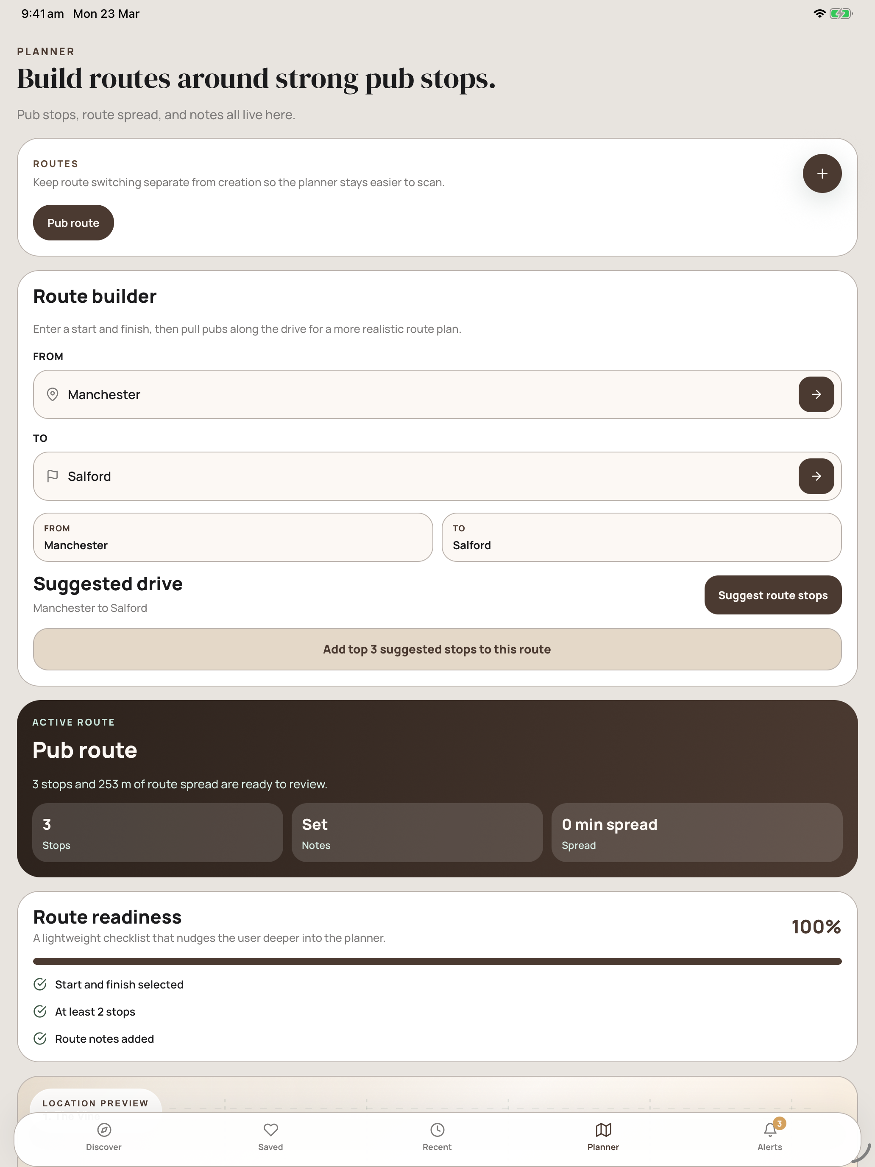Select the Pub route chip

click(x=73, y=223)
